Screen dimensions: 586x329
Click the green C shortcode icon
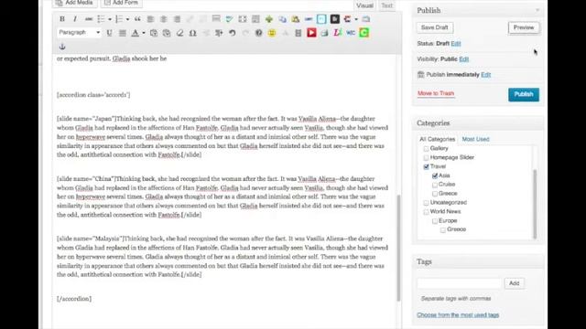[x=364, y=33]
